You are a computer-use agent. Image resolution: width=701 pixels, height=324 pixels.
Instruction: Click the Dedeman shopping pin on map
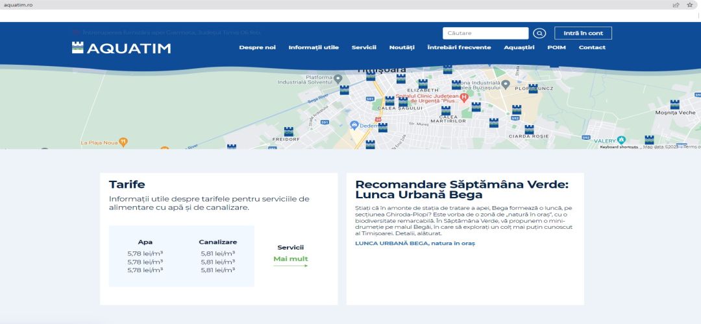point(354,126)
